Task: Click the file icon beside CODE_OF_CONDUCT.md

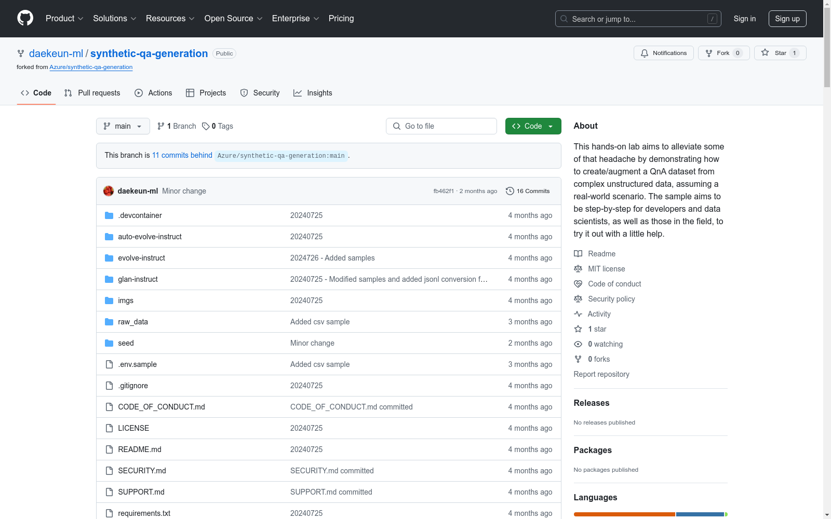Action: click(109, 407)
